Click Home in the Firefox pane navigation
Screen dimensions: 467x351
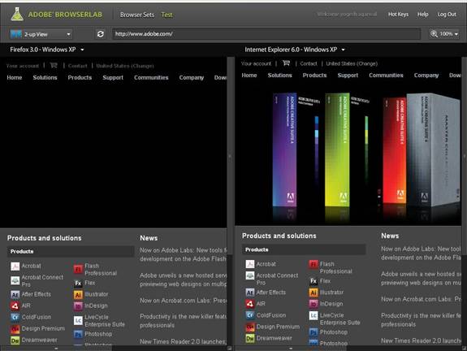click(15, 77)
